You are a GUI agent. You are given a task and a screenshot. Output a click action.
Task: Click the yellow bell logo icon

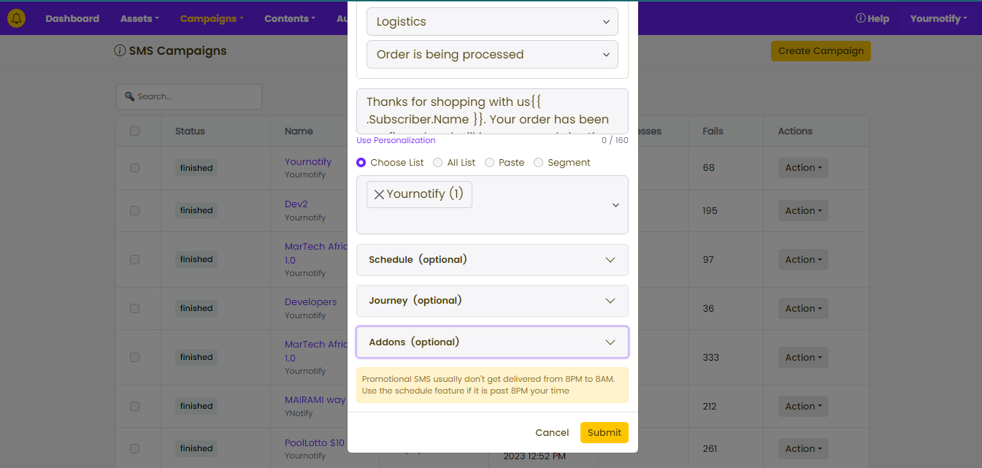click(x=16, y=18)
